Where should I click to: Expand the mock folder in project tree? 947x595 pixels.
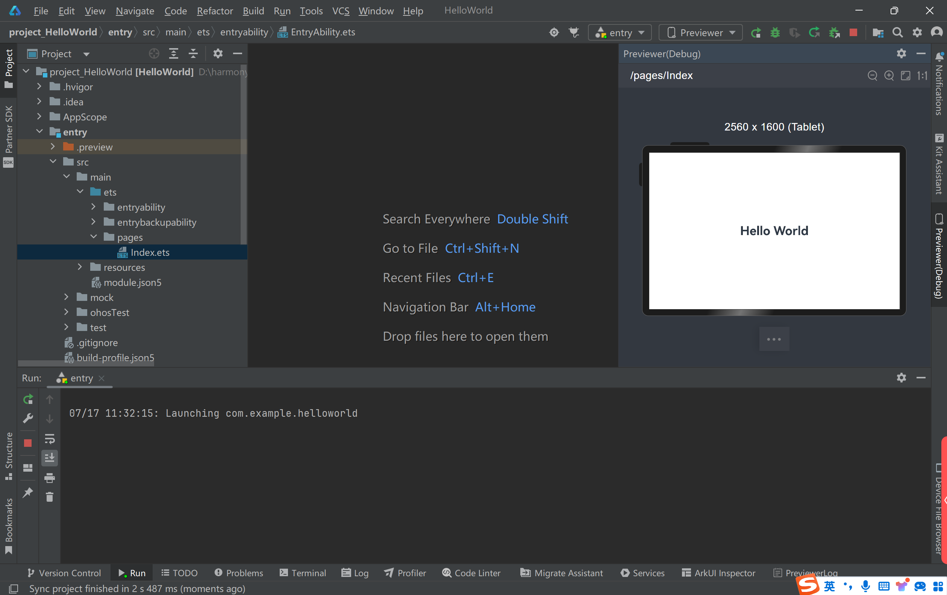tap(67, 297)
